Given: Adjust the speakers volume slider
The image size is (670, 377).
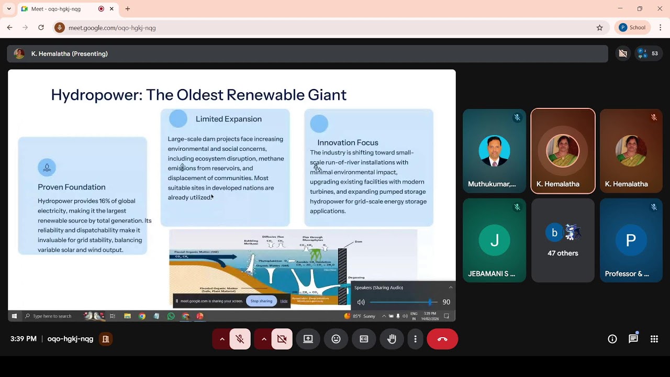Looking at the screenshot, I should (403, 302).
